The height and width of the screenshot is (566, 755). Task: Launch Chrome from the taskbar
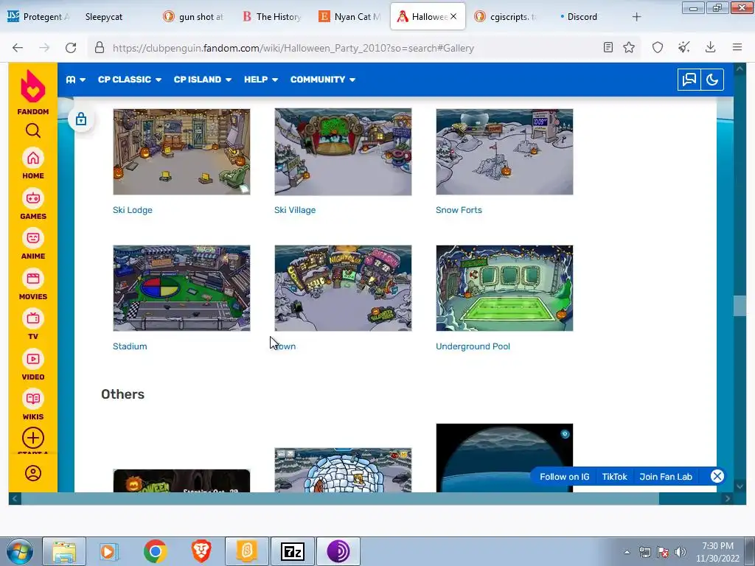[x=155, y=551]
